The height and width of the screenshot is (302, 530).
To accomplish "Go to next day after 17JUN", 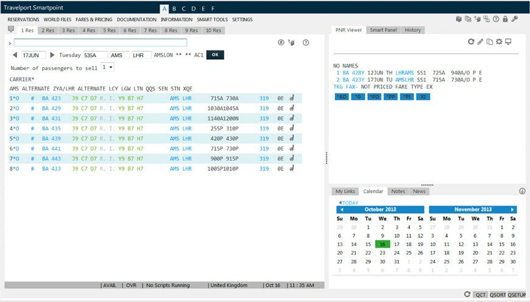I will pyautogui.click(x=52, y=55).
